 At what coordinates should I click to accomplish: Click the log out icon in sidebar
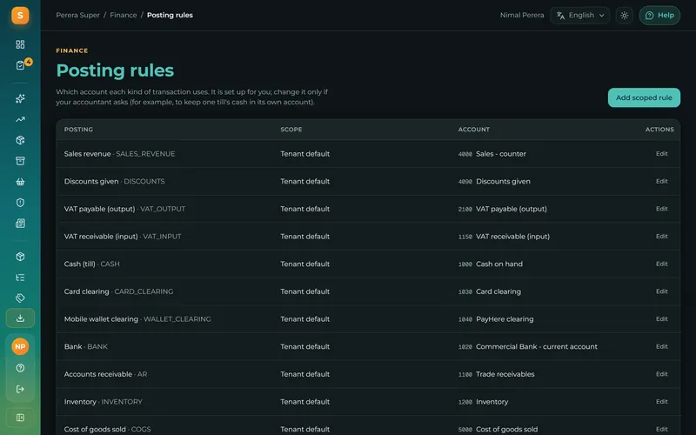tap(20, 389)
